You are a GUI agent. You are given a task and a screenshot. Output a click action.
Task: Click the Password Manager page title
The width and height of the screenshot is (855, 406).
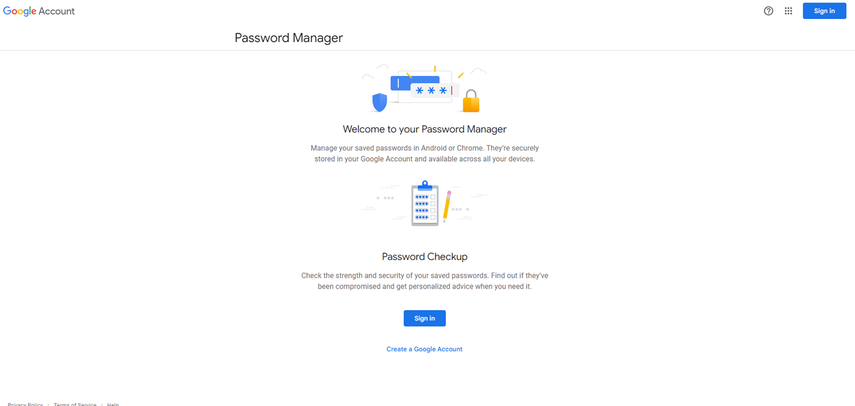(289, 37)
